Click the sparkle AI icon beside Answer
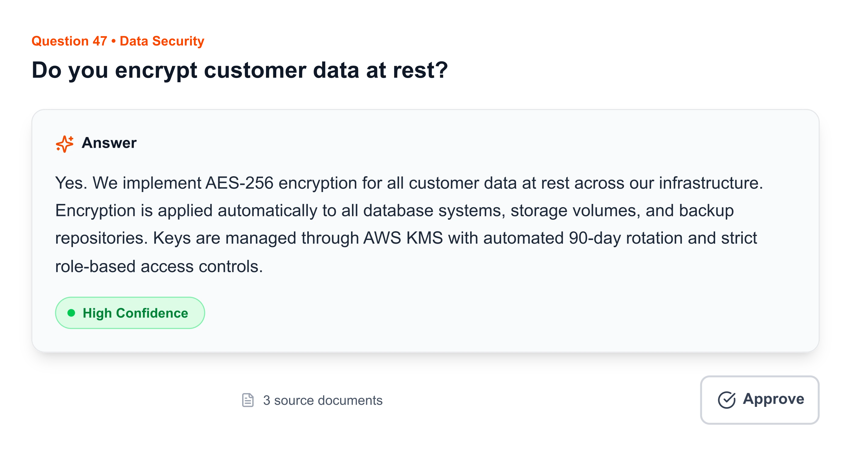 coord(64,144)
